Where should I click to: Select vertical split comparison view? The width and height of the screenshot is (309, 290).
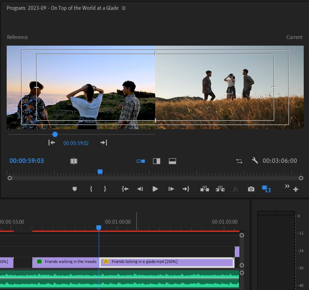pyautogui.click(x=157, y=161)
